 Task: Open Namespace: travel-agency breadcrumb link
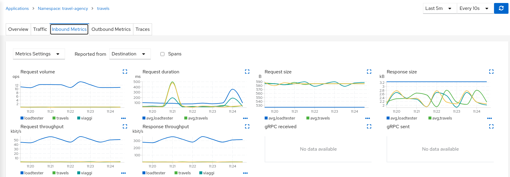coord(63,8)
